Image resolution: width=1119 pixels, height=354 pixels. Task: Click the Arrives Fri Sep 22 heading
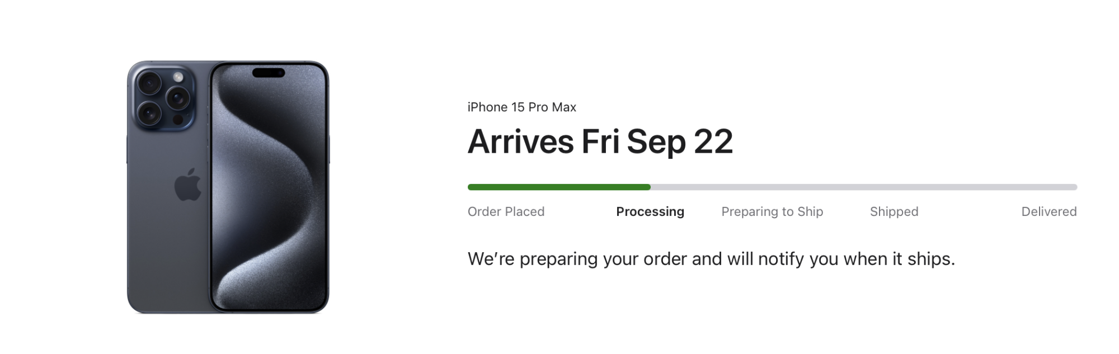600,141
